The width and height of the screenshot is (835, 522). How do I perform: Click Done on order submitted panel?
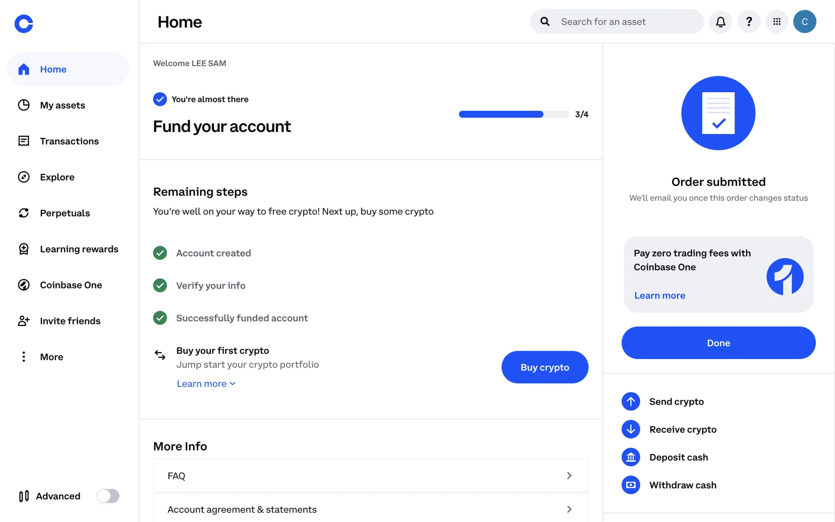(x=718, y=343)
